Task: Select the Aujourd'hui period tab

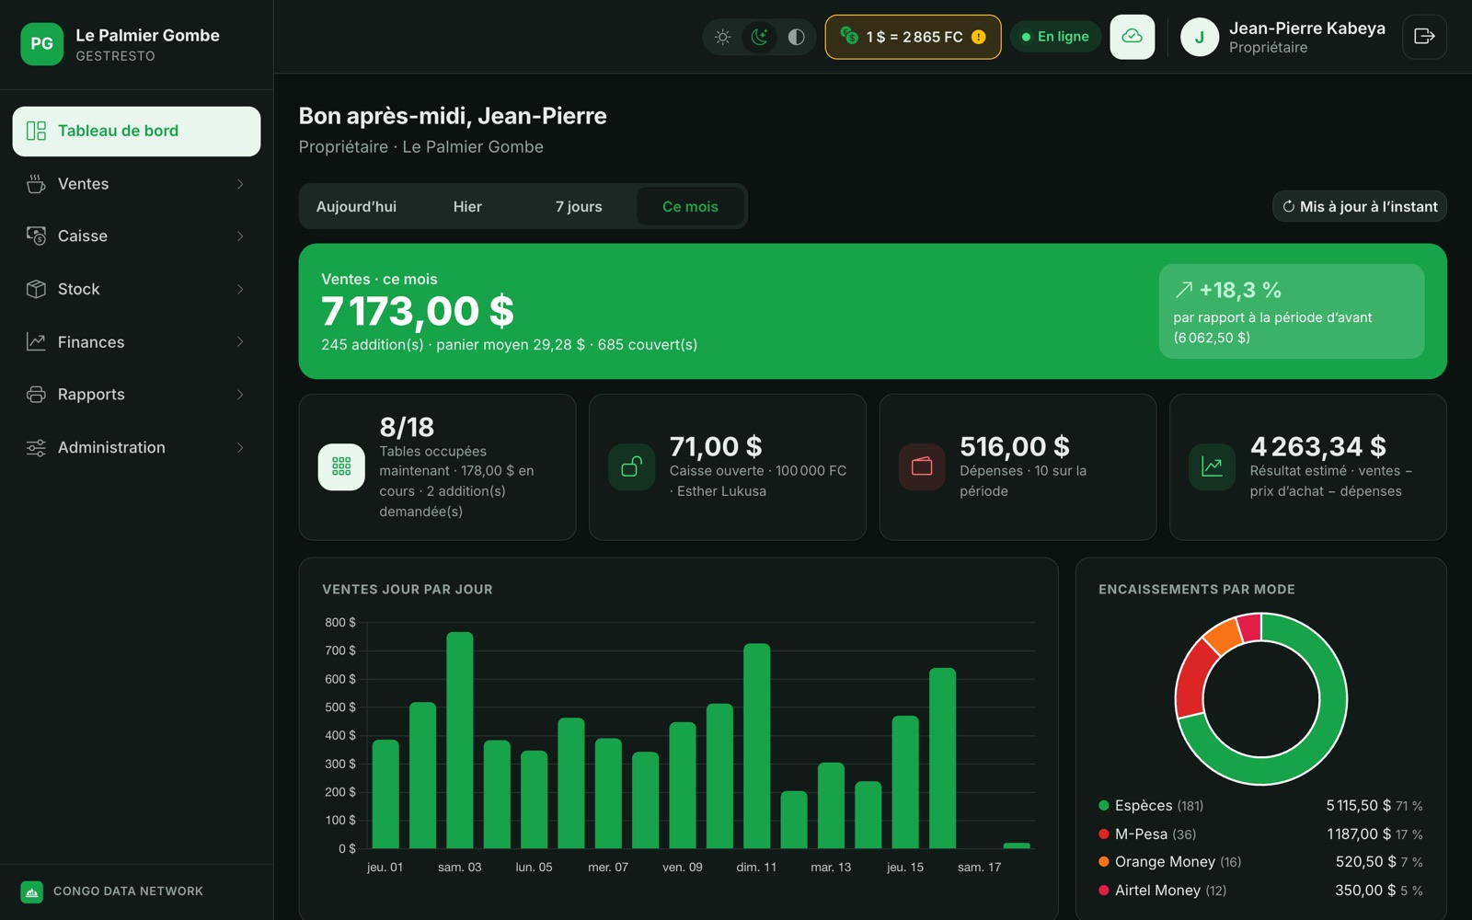Action: click(x=356, y=206)
